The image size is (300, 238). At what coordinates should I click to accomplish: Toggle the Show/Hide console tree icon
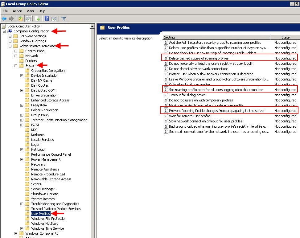pyautogui.click(x=28, y=18)
